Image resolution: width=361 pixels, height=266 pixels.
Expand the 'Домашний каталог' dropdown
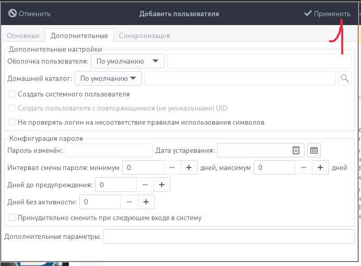coord(108,79)
